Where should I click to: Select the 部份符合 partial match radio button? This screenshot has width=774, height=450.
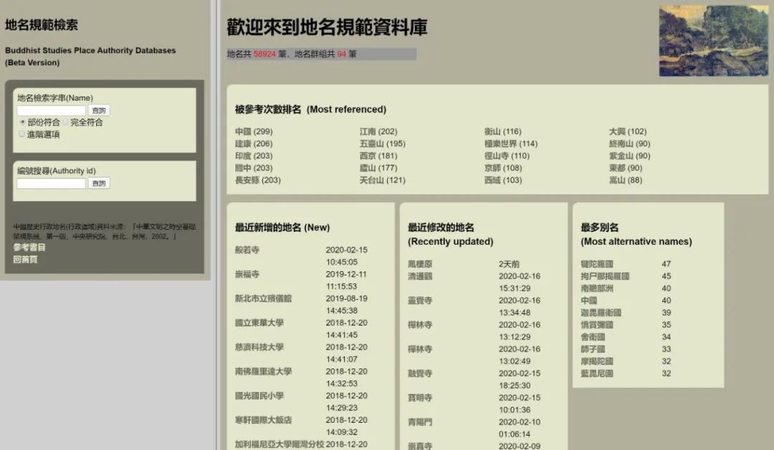23,122
